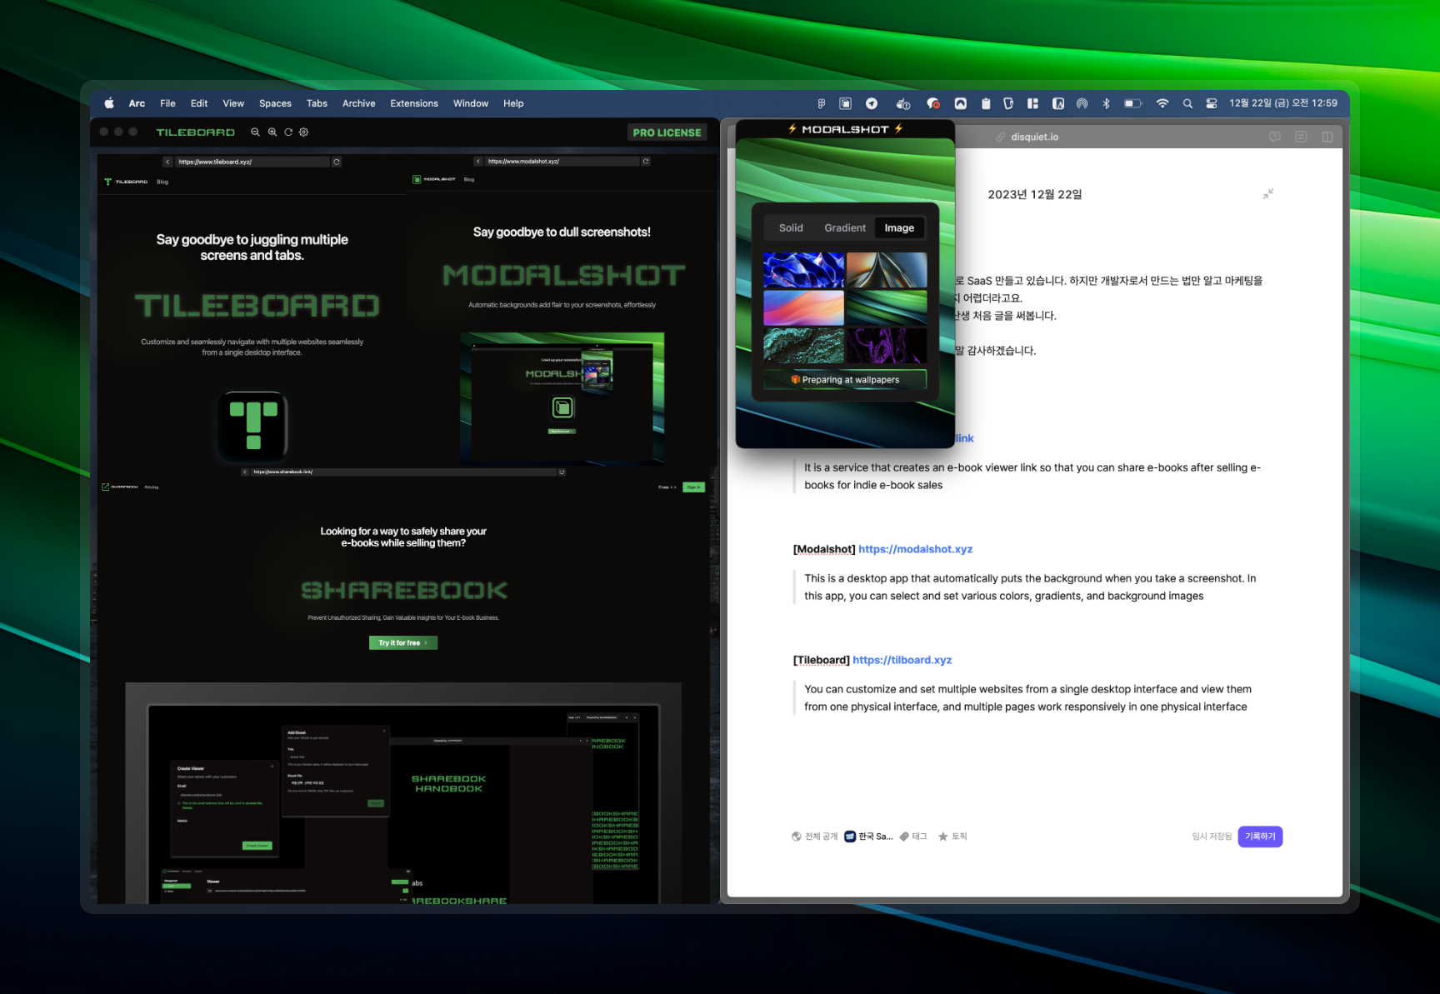The image size is (1440, 994).
Task: Open the File menu
Action: coord(167,103)
